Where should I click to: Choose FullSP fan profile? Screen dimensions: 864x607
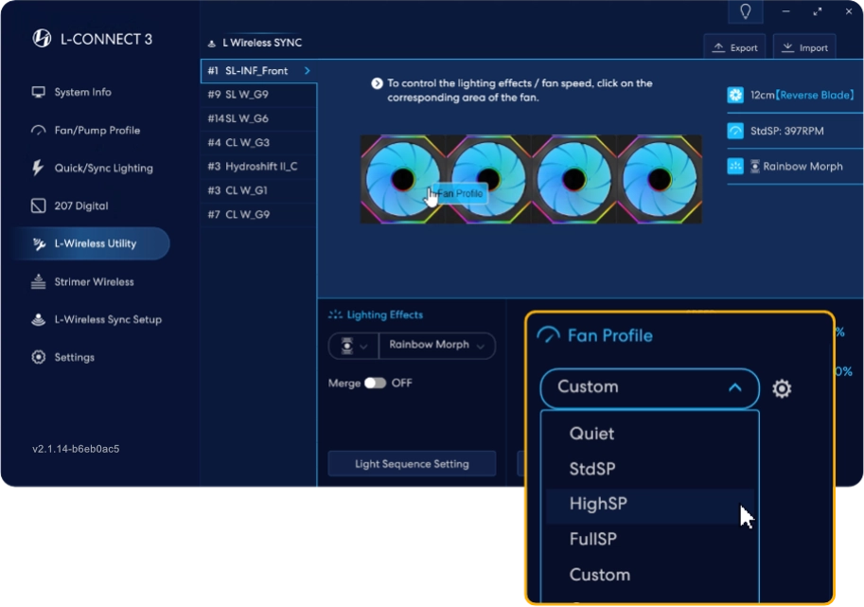tap(649, 539)
